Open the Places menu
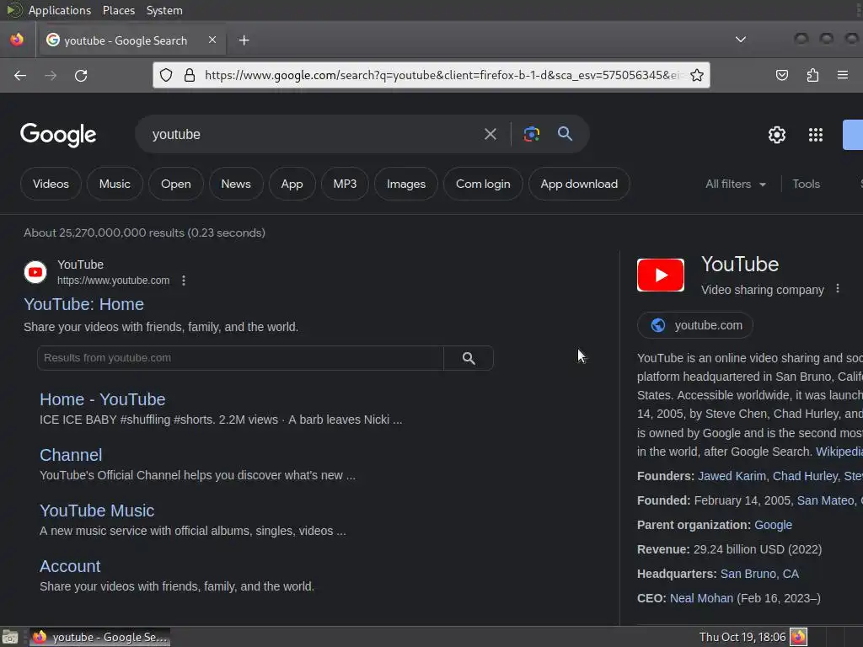Image resolution: width=863 pixels, height=647 pixels. [118, 10]
